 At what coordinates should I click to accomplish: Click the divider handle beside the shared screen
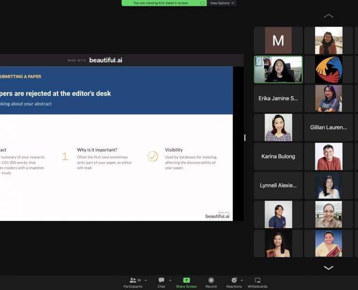(x=245, y=138)
